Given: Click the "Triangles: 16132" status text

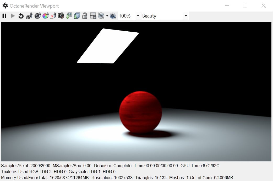Looking at the screenshot, I should (151, 178).
